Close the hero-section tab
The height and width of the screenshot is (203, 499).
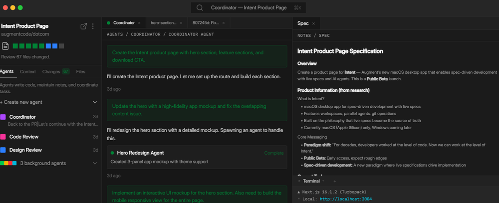[x=181, y=23]
